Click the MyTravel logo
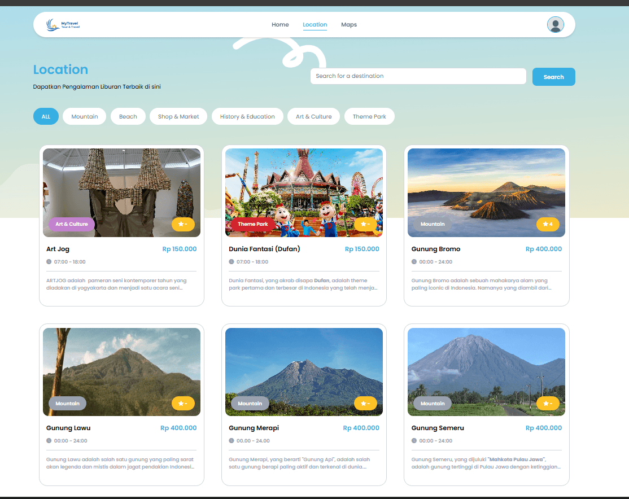The height and width of the screenshot is (499, 629). point(63,25)
